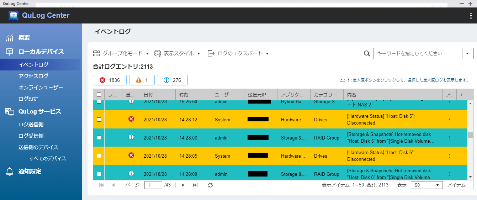Click the グループ化モード grid icon
The width and height of the screenshot is (477, 200).
click(x=96, y=53)
